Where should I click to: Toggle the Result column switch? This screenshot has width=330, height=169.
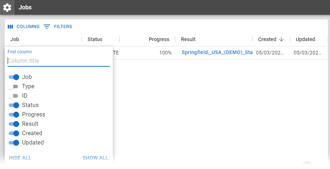coord(14,124)
